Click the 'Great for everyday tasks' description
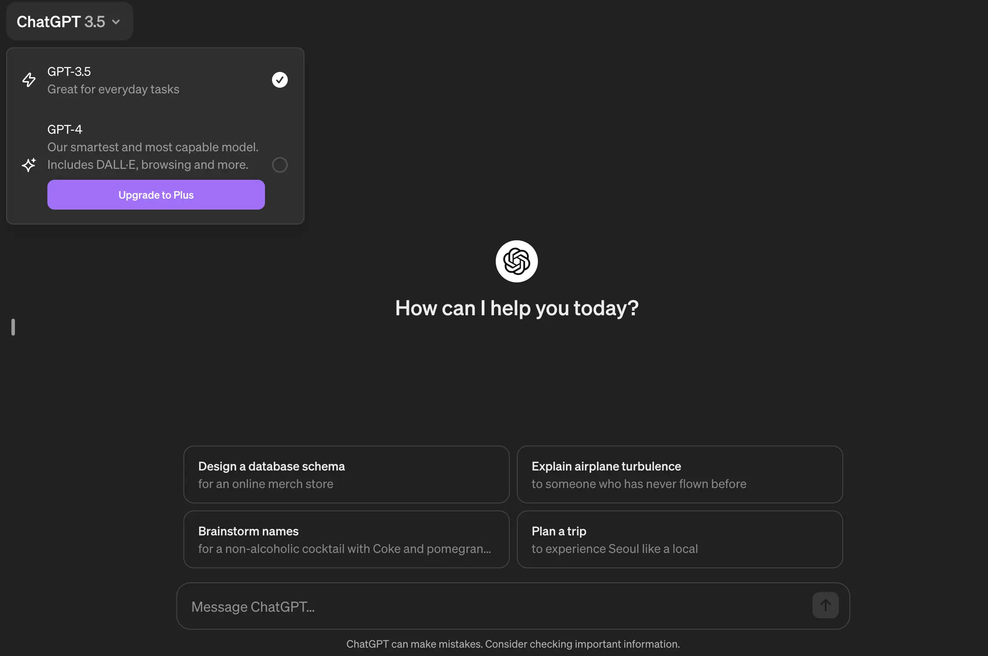This screenshot has height=656, width=988. [113, 89]
